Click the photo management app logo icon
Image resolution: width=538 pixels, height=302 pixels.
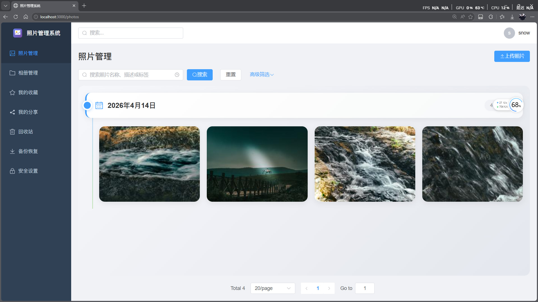tap(18, 33)
